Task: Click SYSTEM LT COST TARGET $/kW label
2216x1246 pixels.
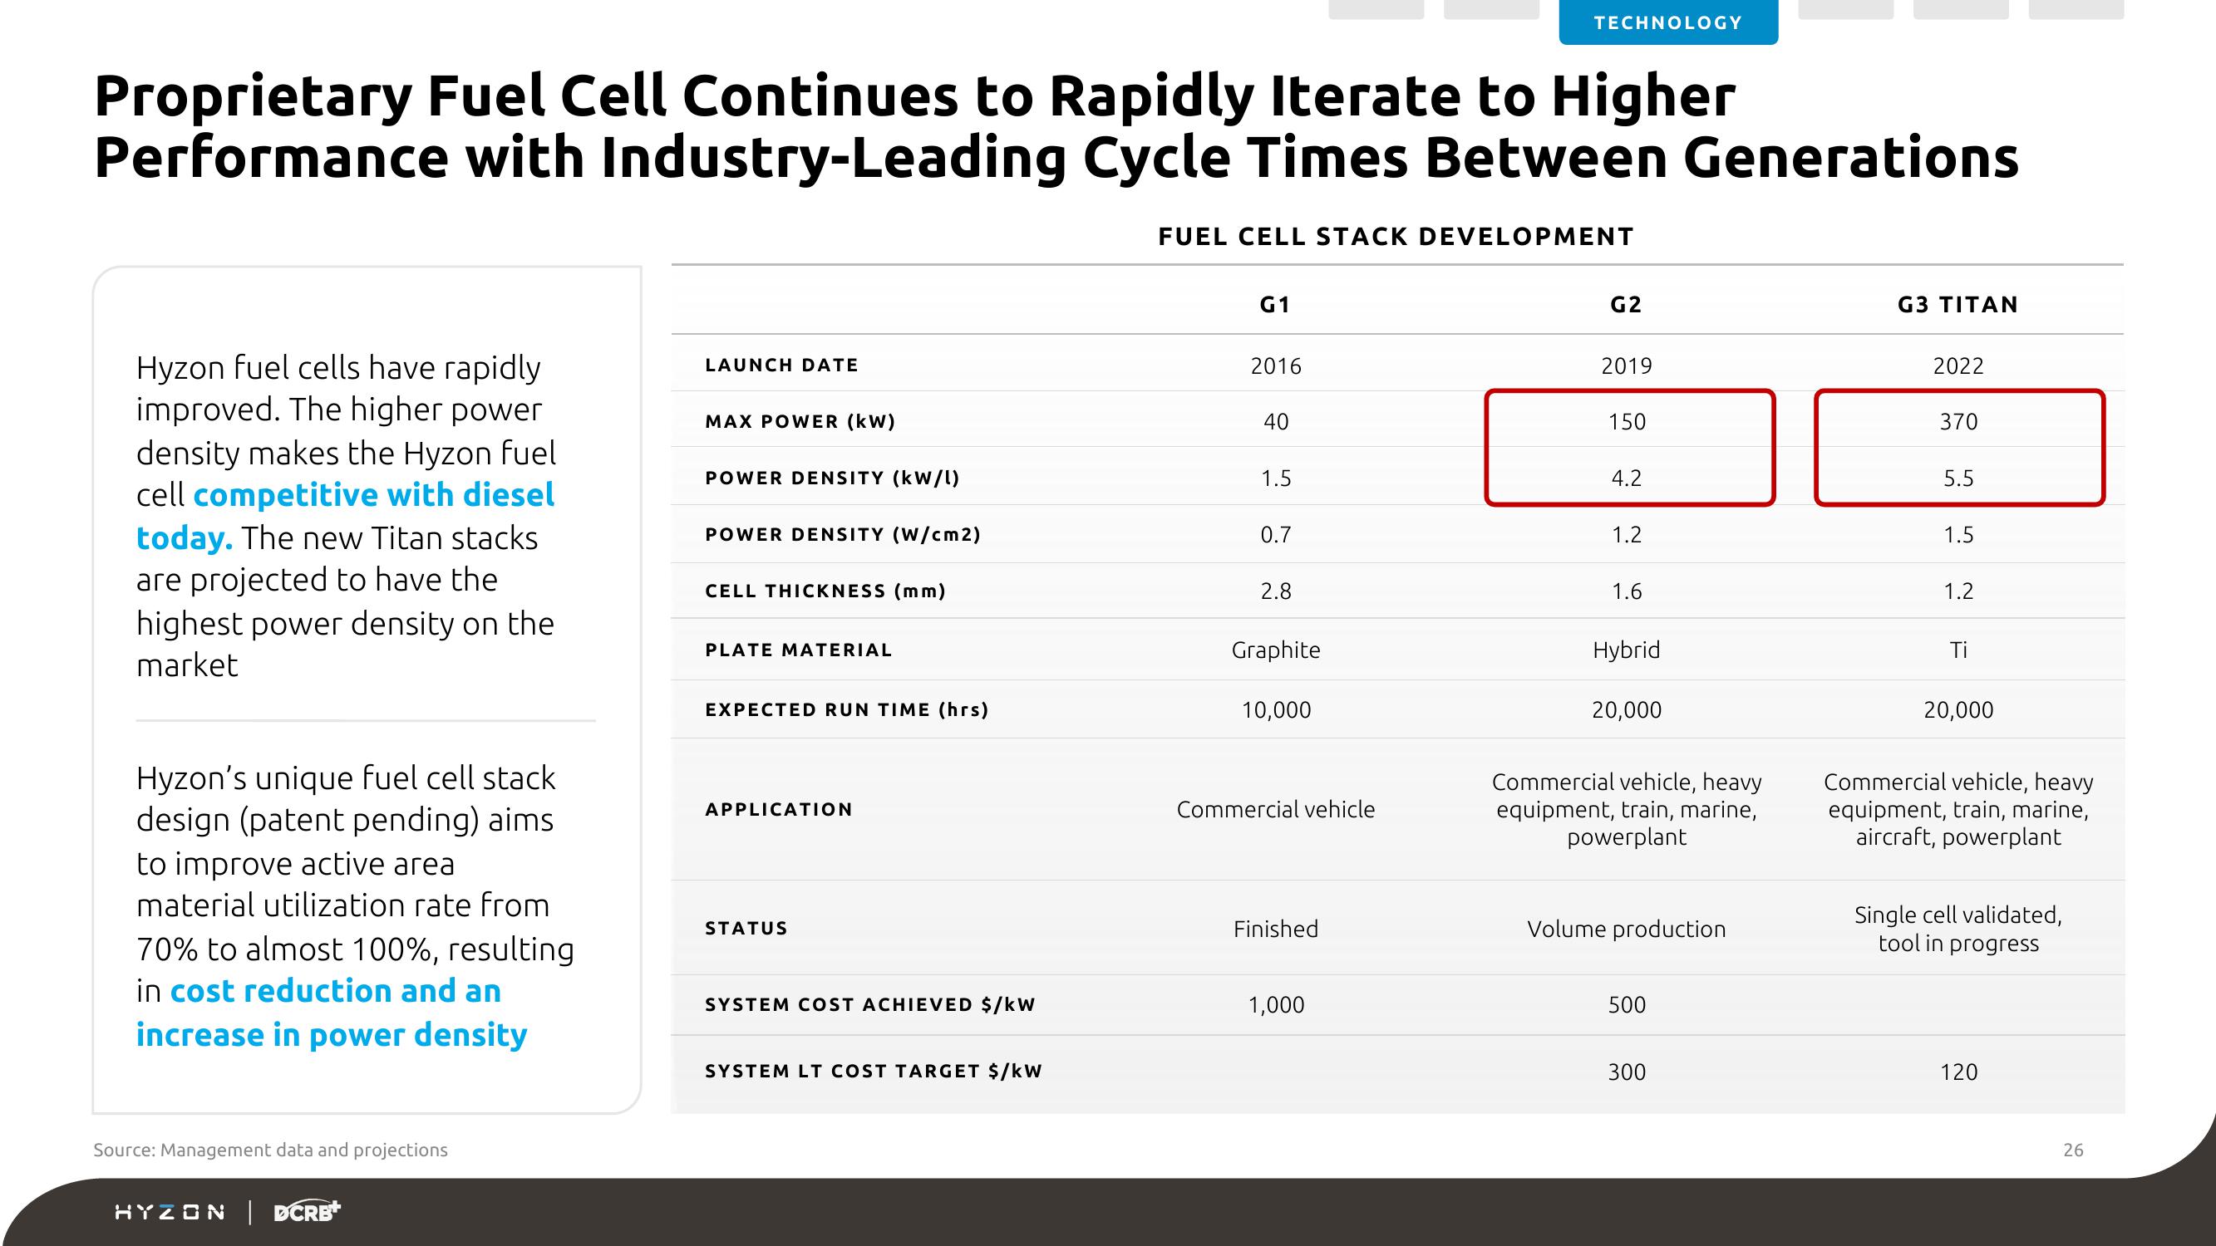Action: coord(873,1072)
